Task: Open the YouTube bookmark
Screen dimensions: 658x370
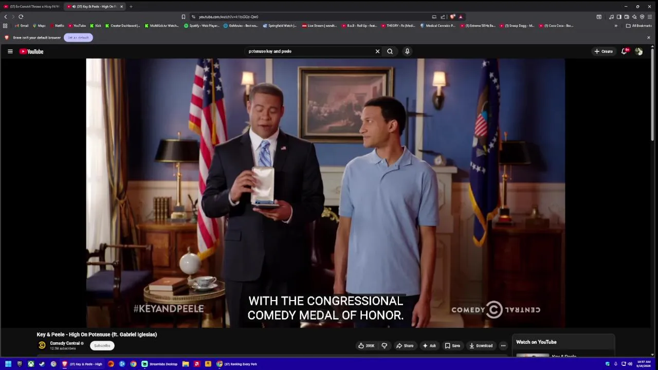Action: coord(77,26)
